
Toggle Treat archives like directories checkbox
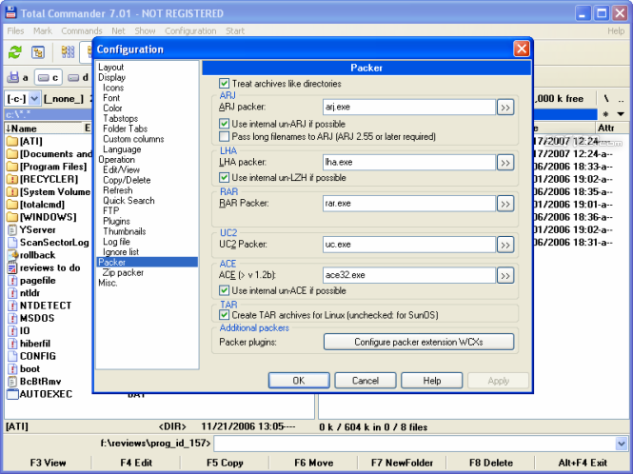224,84
